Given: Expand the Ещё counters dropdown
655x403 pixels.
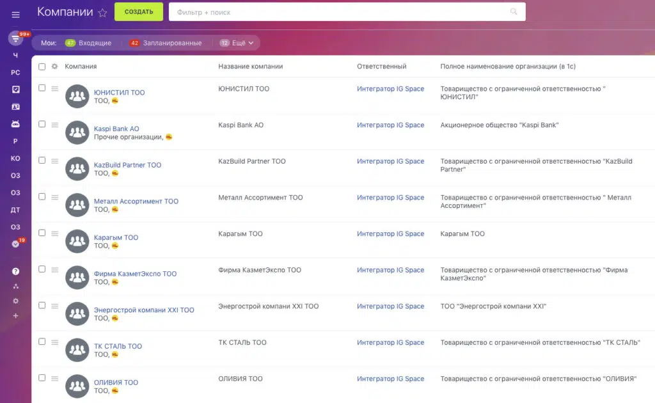Looking at the screenshot, I should pos(237,43).
